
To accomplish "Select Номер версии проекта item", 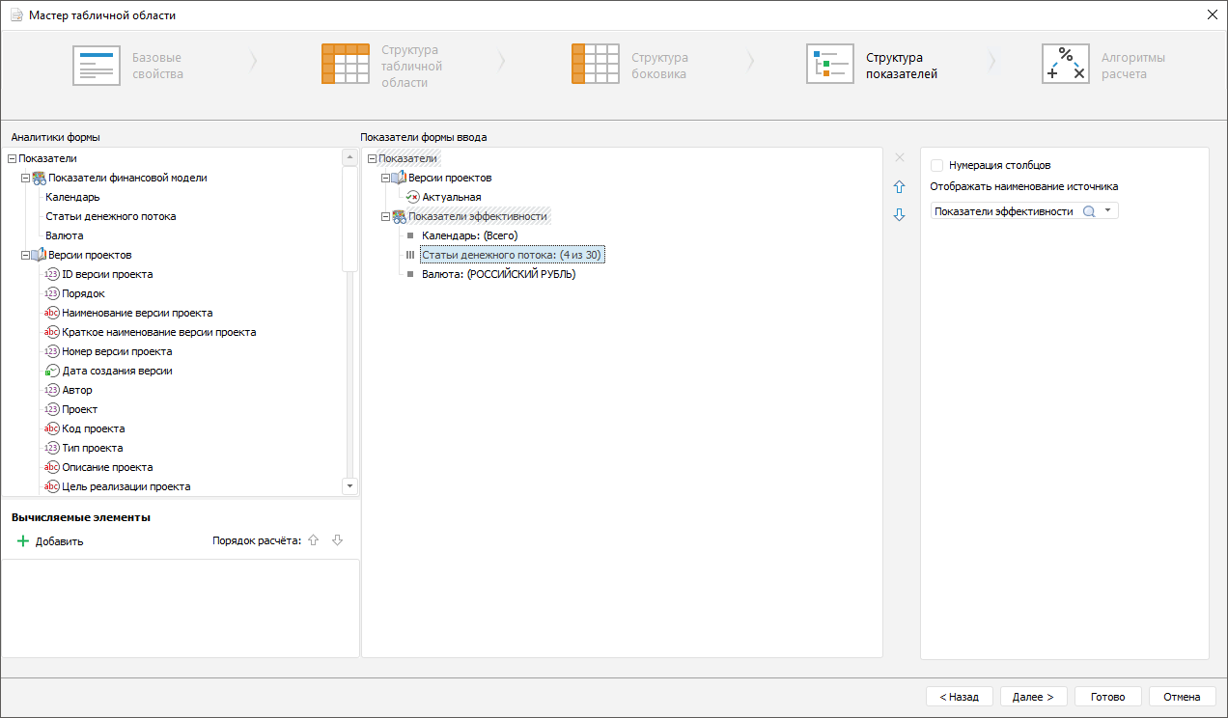I will click(117, 351).
